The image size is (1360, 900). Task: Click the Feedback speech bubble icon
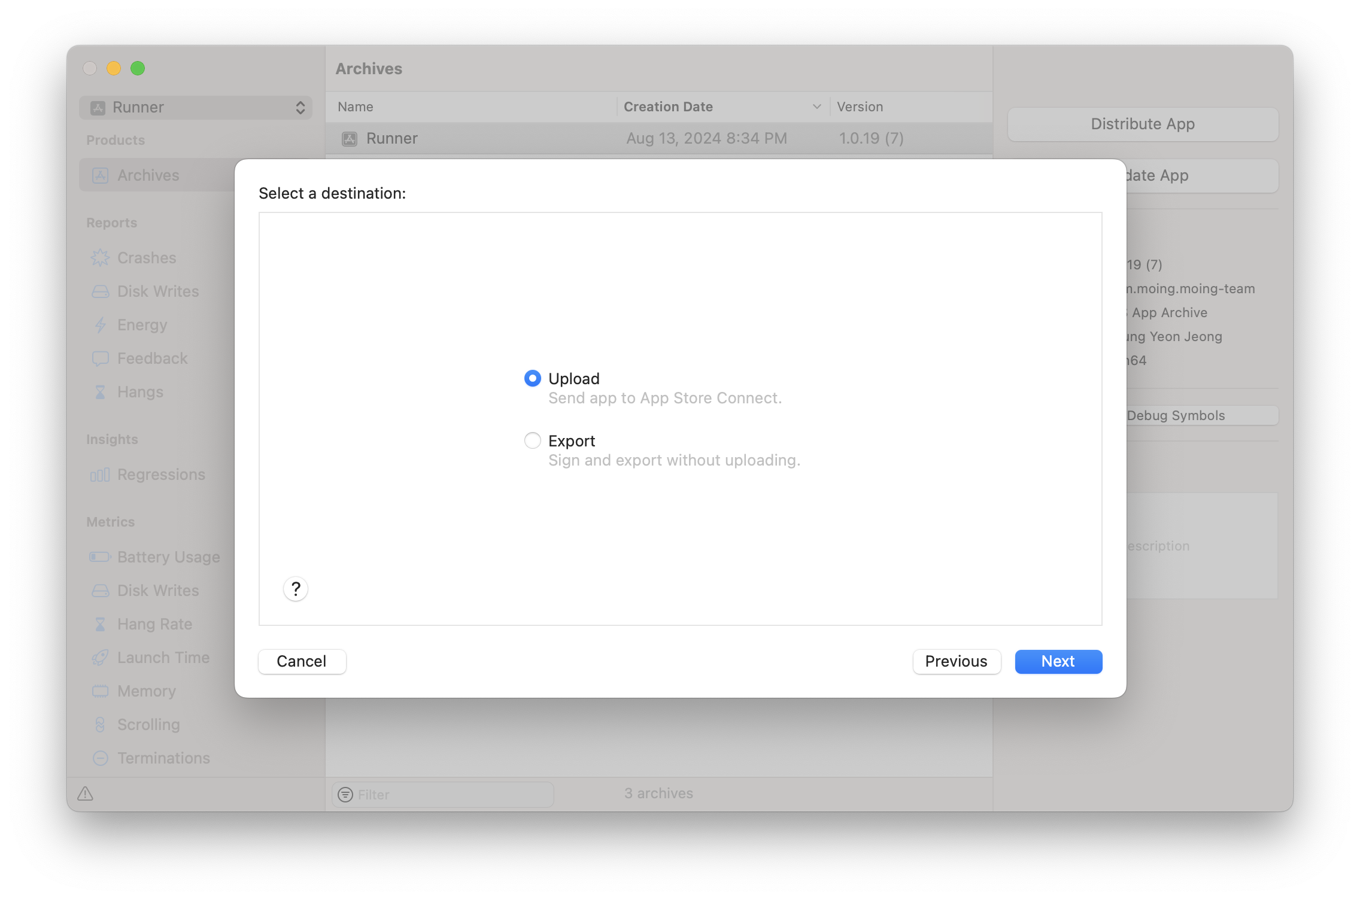coord(100,358)
